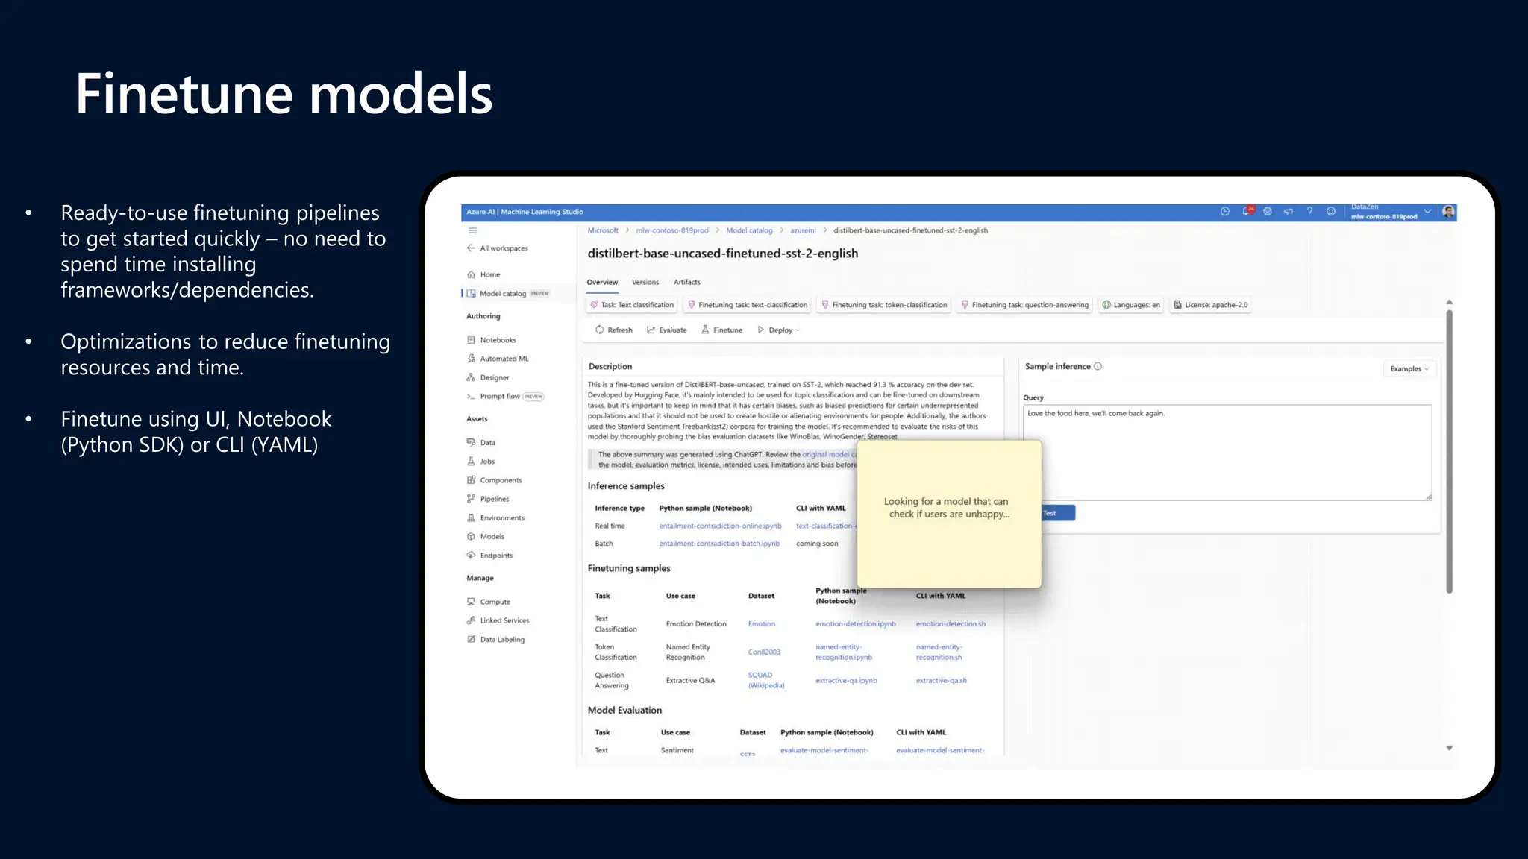Open extractive-qa.sh CLI link
This screenshot has height=859, width=1528.
coord(941,681)
